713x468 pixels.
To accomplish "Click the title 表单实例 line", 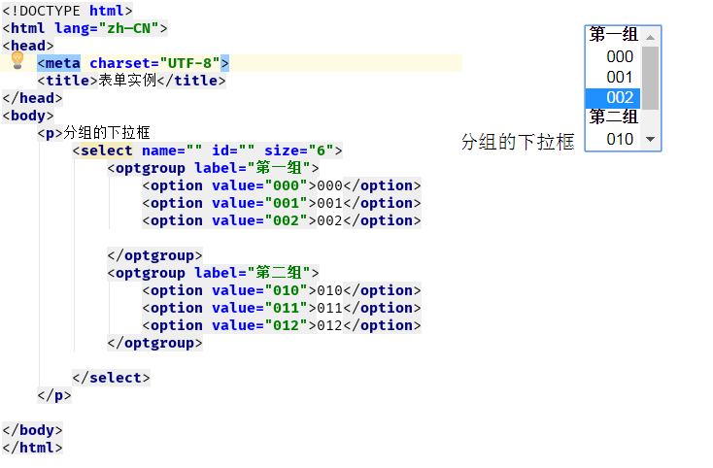I will 131,81.
